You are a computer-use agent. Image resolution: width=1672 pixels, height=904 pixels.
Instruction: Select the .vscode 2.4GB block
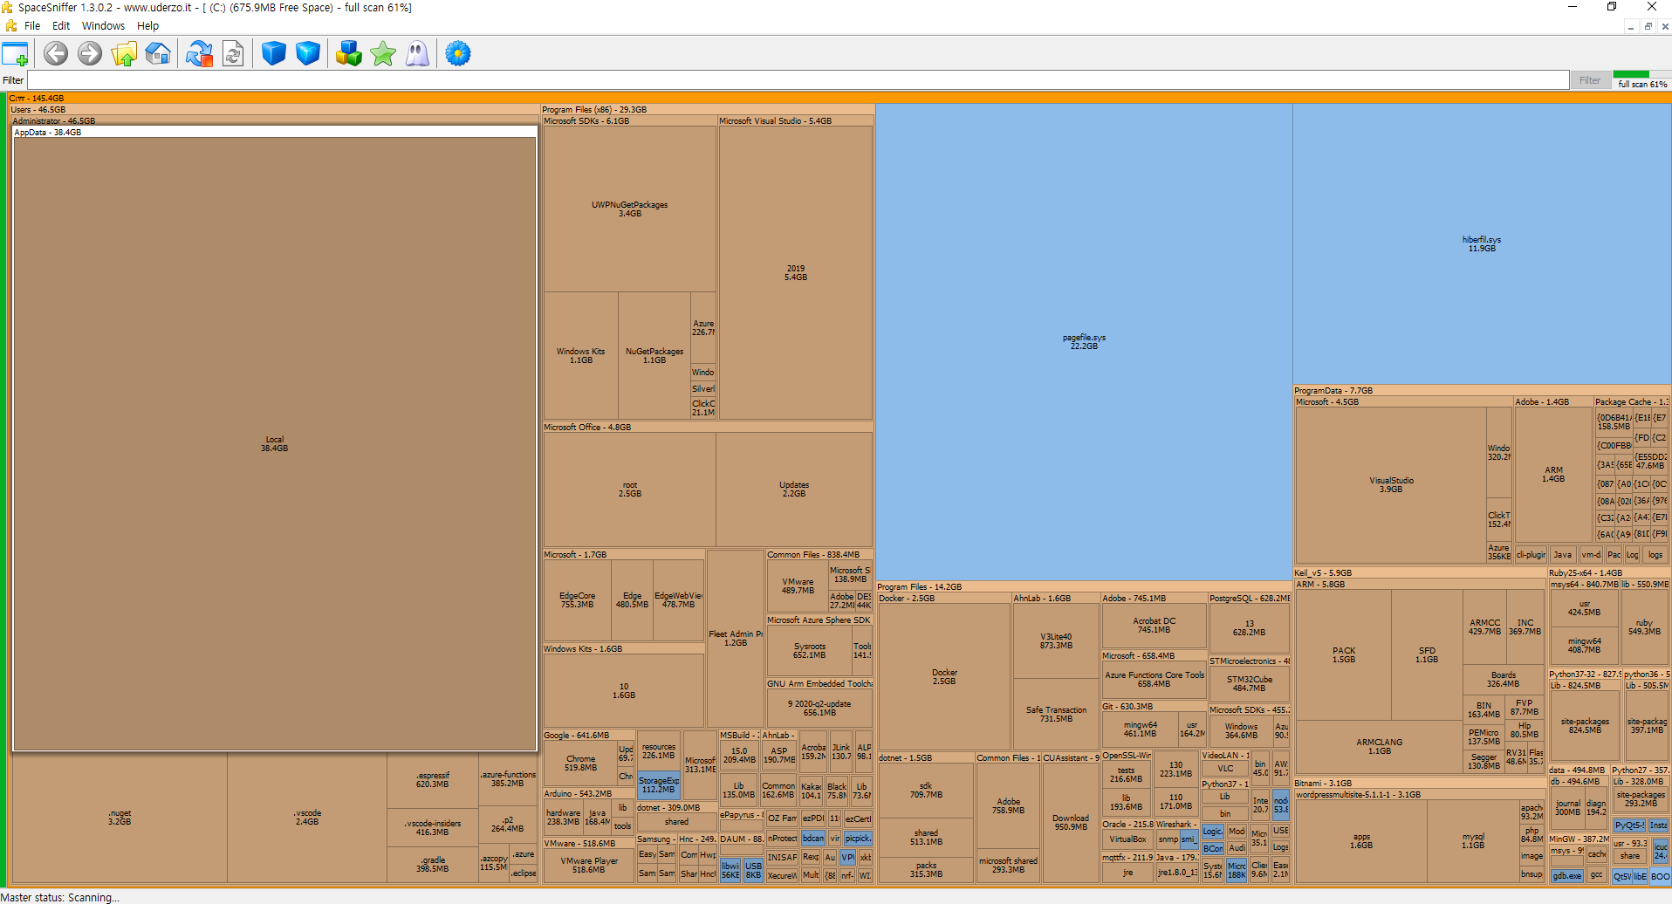307,818
